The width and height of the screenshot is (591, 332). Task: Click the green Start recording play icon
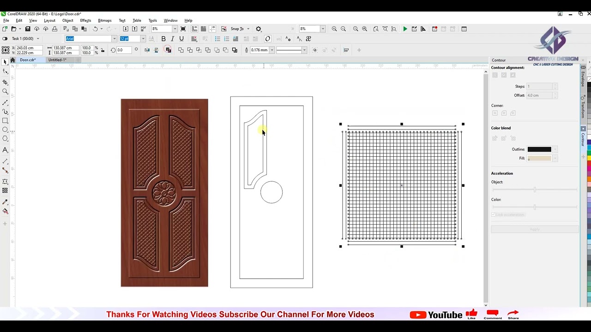(x=405, y=29)
